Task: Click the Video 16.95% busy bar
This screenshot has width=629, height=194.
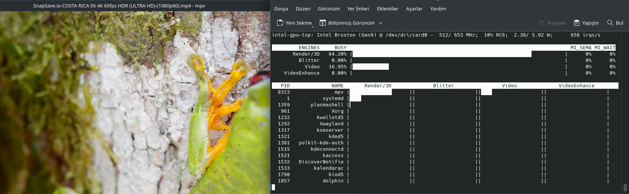Action: click(x=371, y=67)
